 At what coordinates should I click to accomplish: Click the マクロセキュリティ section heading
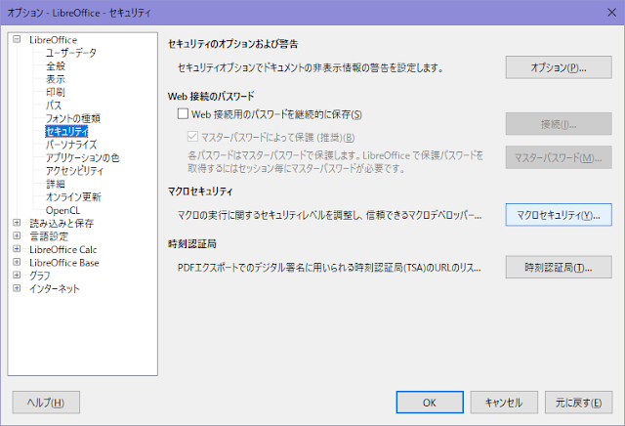[x=200, y=192]
